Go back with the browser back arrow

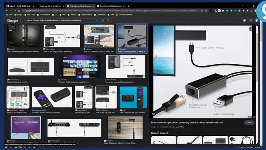tap(7, 10)
